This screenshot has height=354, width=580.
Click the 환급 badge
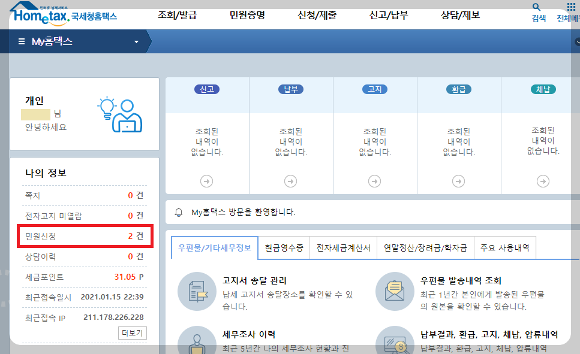coord(459,89)
